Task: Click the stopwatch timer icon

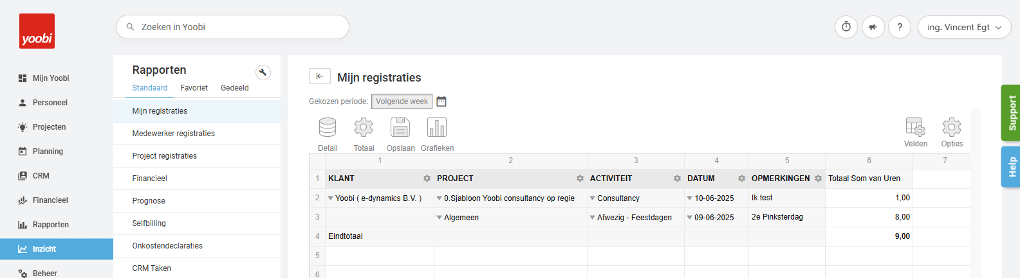Action: (846, 27)
